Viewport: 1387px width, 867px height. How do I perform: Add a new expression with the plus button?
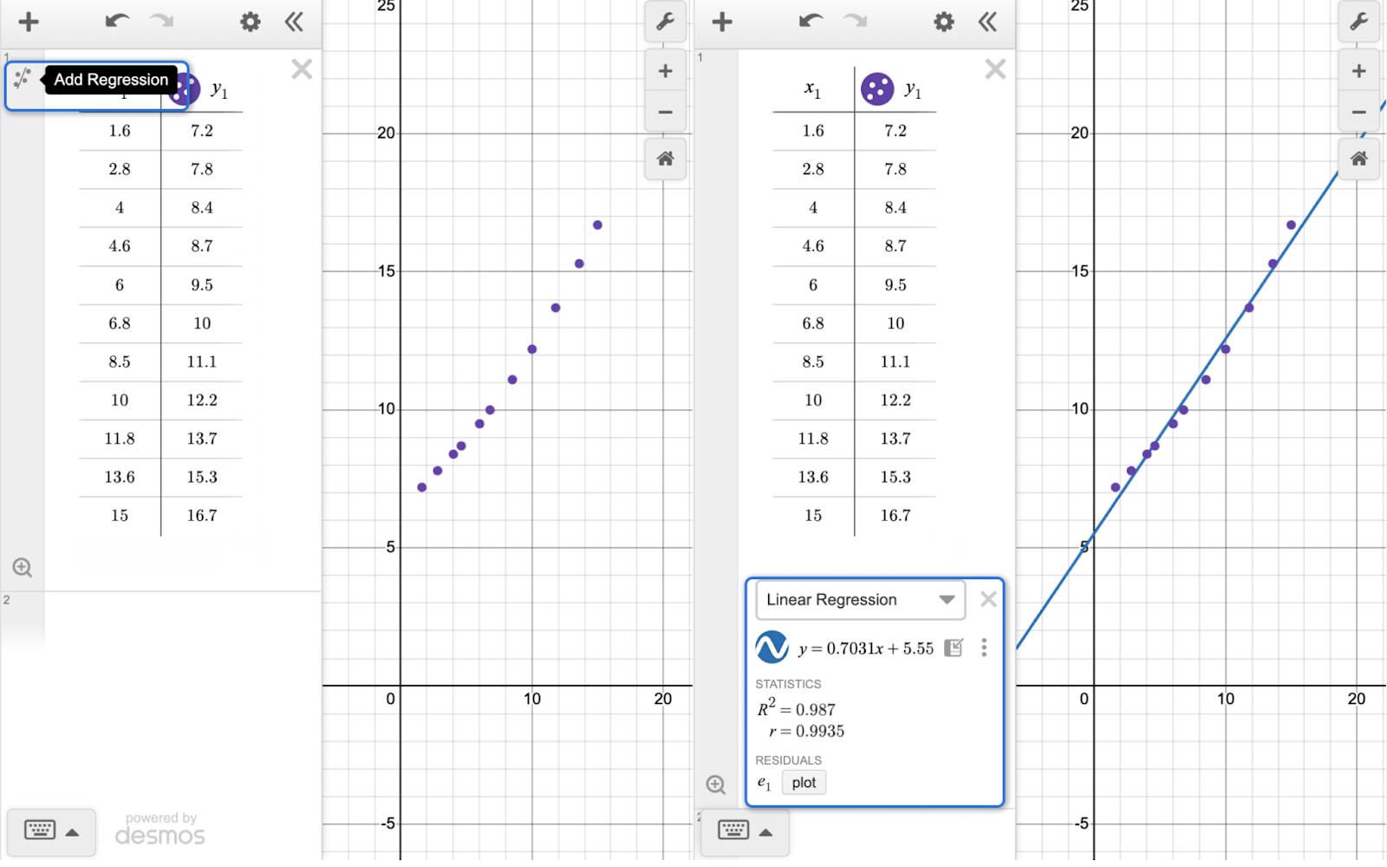tap(29, 22)
